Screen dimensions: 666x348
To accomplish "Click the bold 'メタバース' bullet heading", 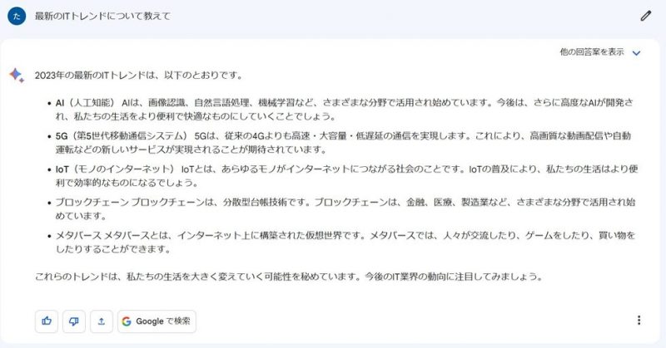I will pos(78,235).
